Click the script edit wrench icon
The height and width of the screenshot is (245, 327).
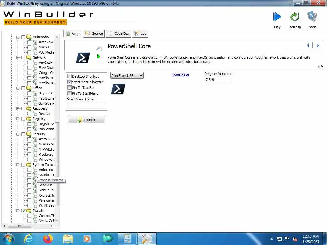tap(99, 48)
